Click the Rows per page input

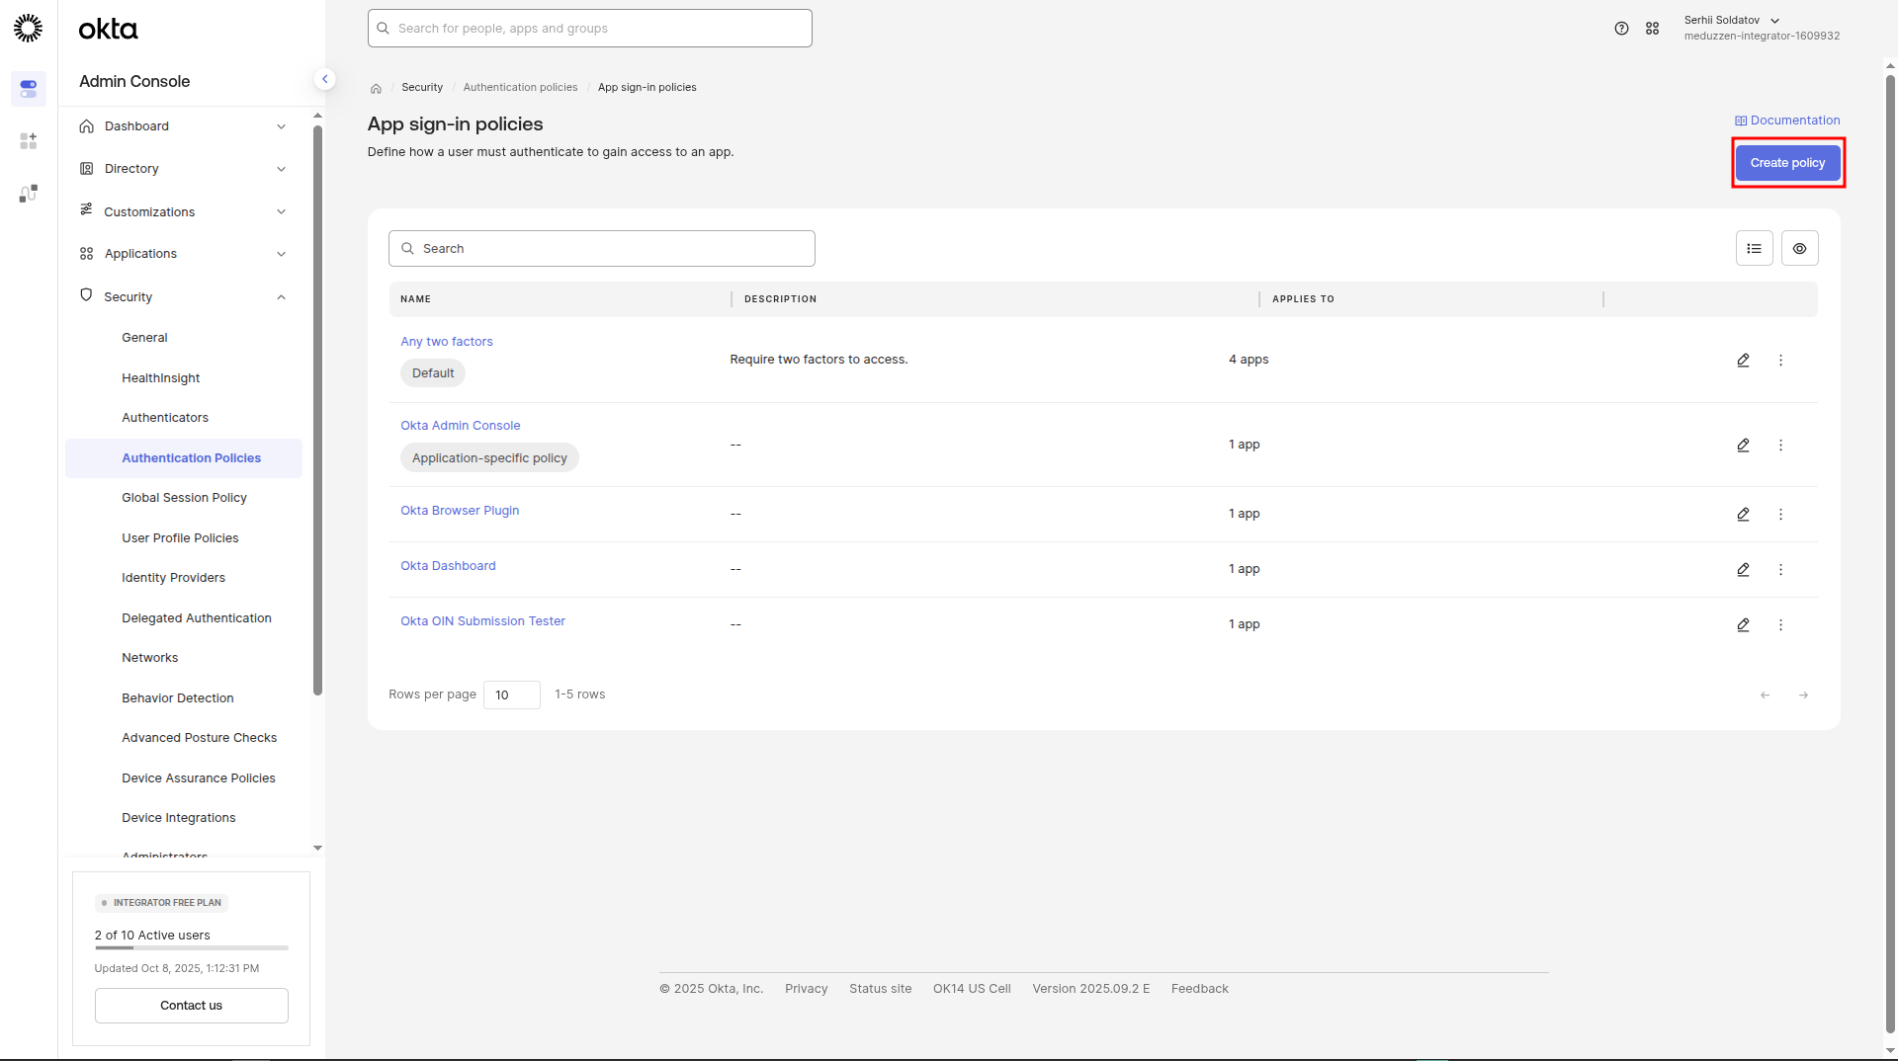[512, 695]
